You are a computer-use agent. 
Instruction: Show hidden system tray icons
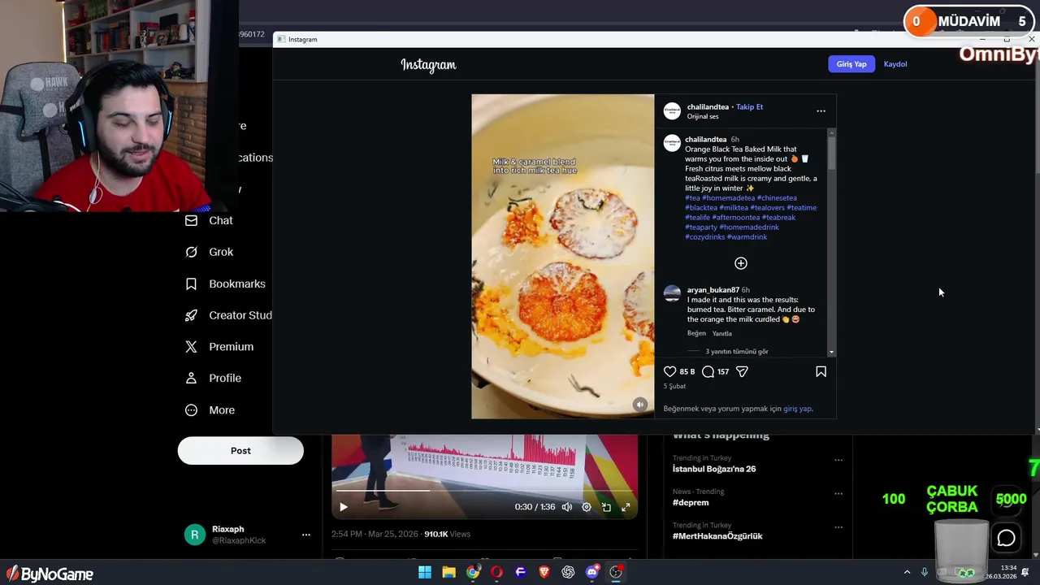coord(907,573)
